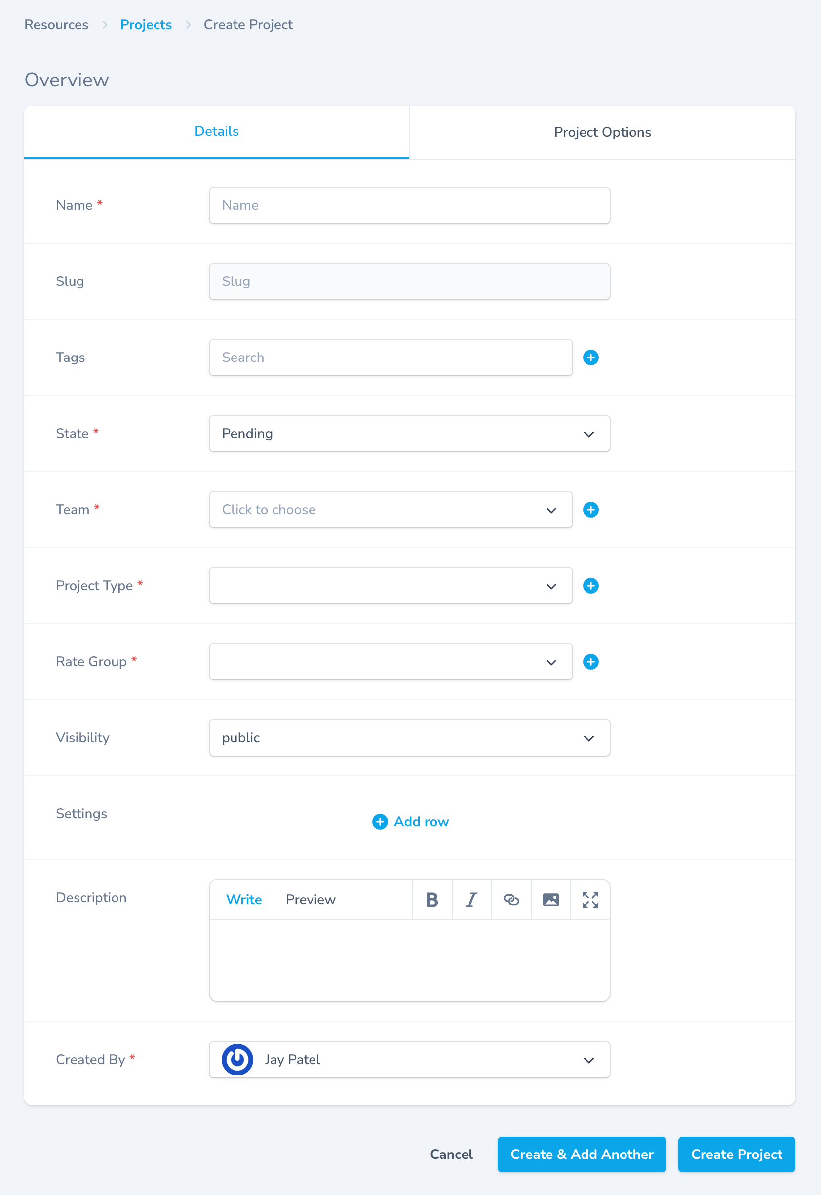821x1195 pixels.
Task: Open the State dropdown showing Pending
Action: [x=409, y=433]
